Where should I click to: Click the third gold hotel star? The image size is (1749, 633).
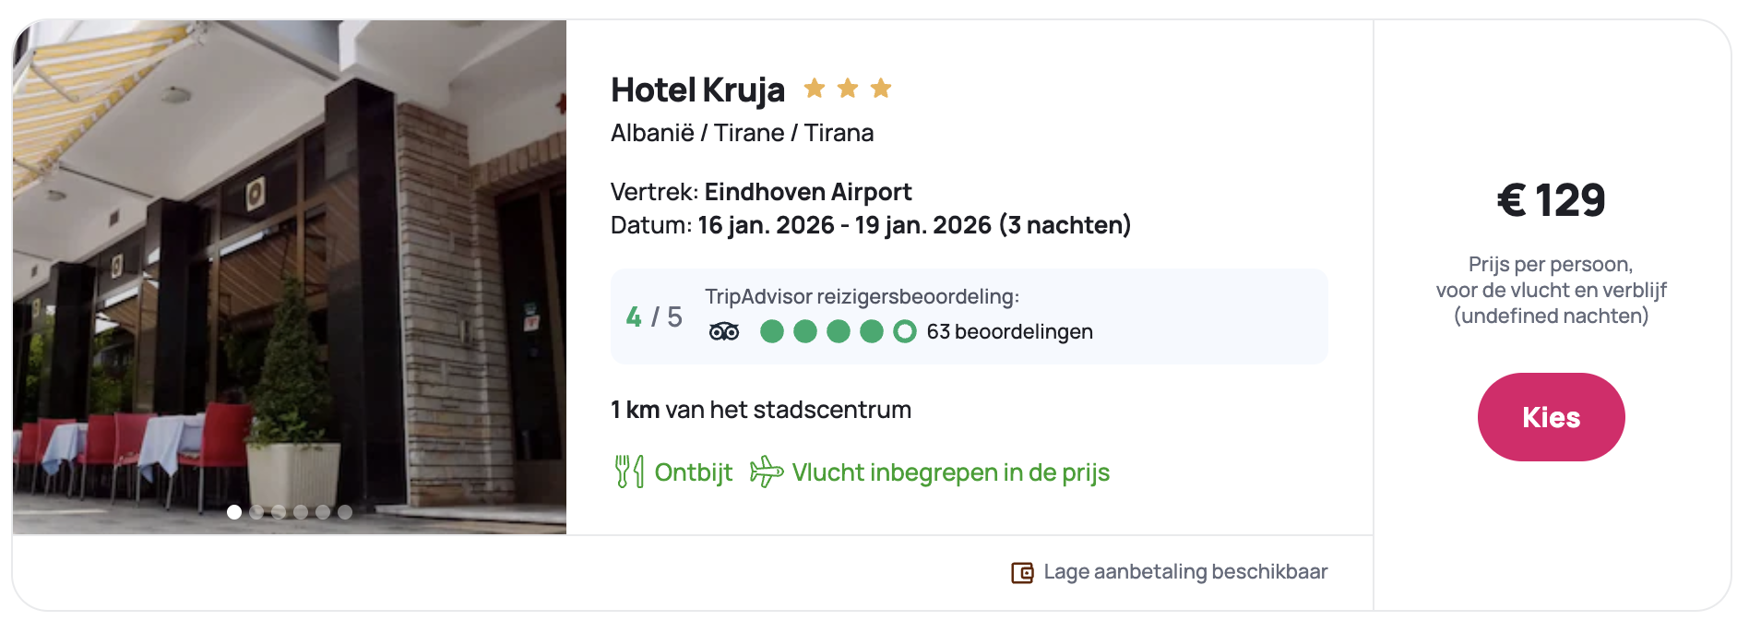point(881,89)
